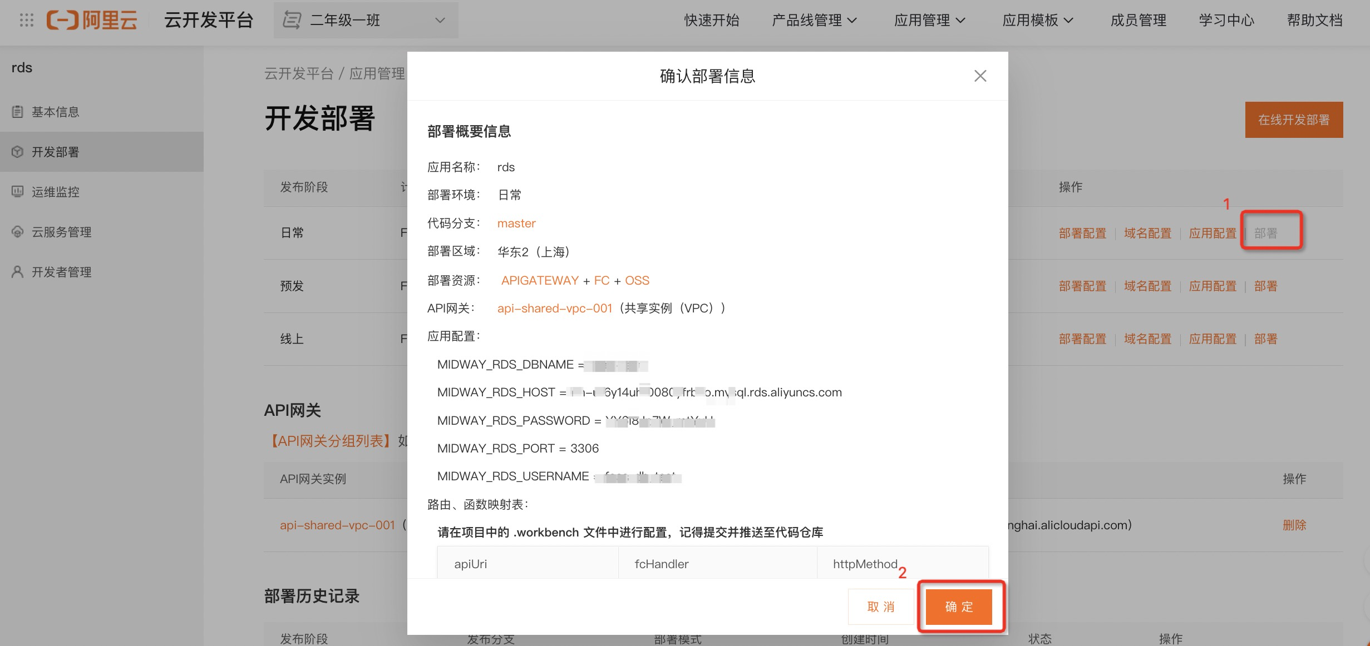
Task: Click the 预发 stage cell
Action: click(x=292, y=286)
